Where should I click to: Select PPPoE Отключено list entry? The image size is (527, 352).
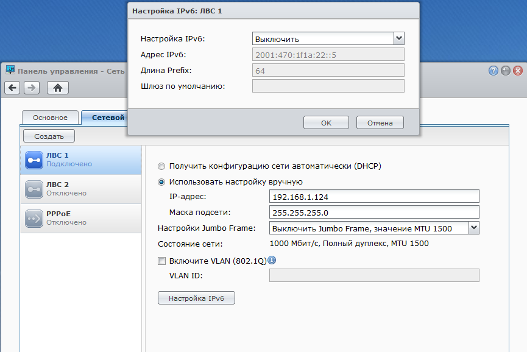point(80,218)
